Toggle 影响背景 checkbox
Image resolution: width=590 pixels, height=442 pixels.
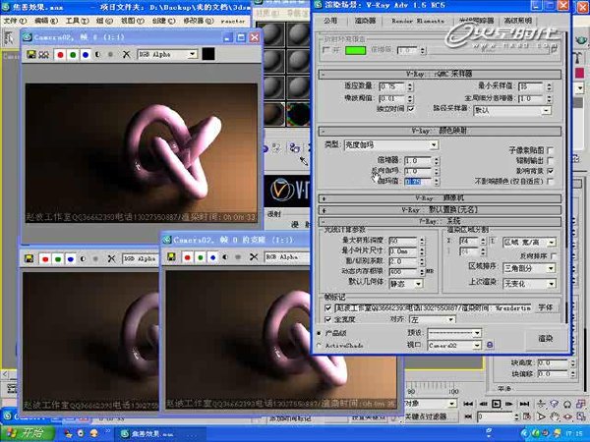[x=550, y=171]
